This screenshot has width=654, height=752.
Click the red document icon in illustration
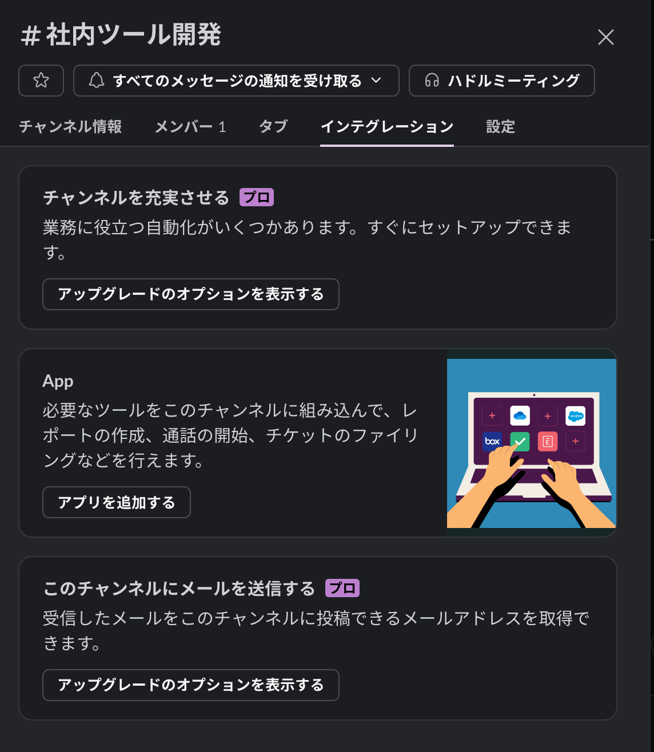tap(547, 441)
